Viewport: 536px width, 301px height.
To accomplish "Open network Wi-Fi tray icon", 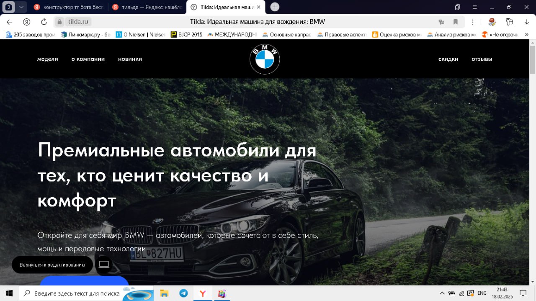I will [461, 293].
